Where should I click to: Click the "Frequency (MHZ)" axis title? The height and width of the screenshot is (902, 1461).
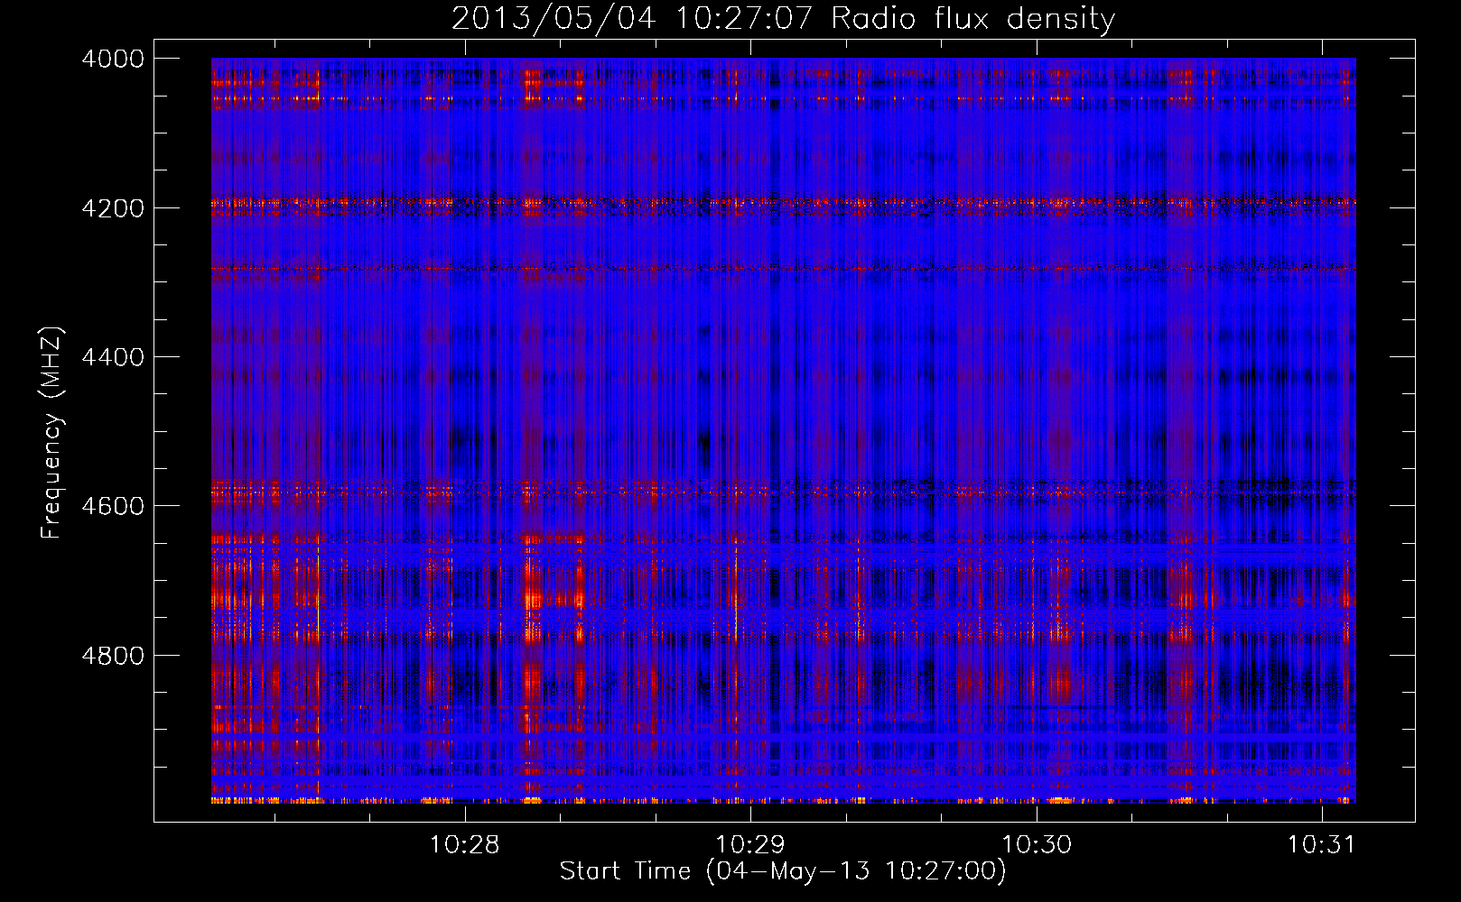[52, 432]
